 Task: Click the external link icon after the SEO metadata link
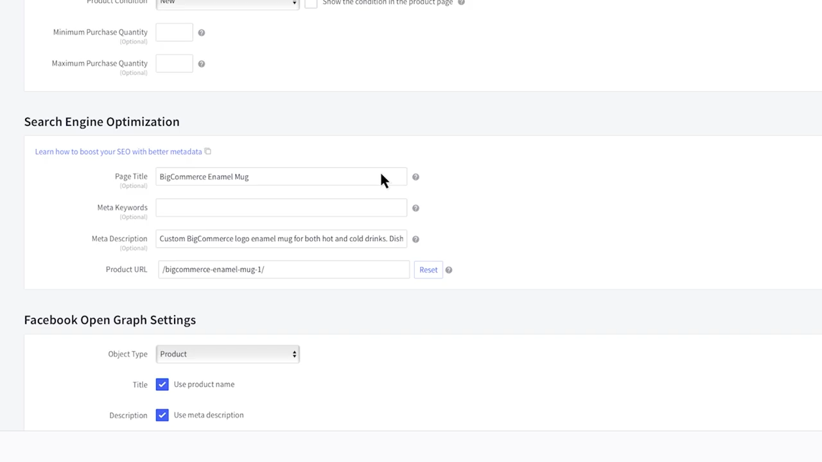[x=207, y=151]
